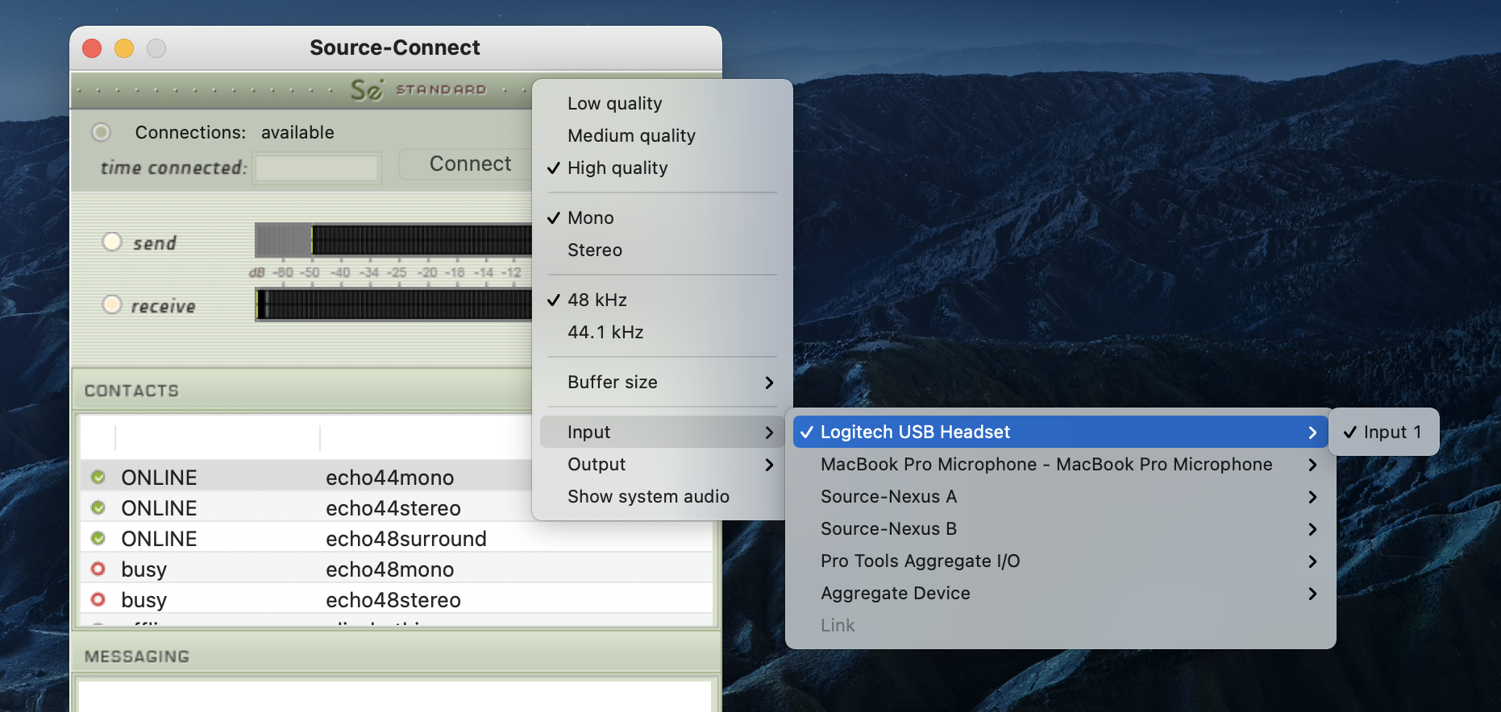The width and height of the screenshot is (1501, 712).
Task: Click red busy icon beside echo48mono
Action: (x=98, y=569)
